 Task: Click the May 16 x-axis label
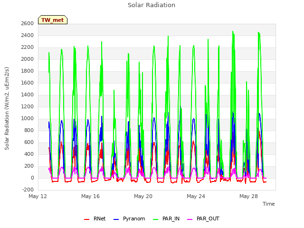[90, 196]
